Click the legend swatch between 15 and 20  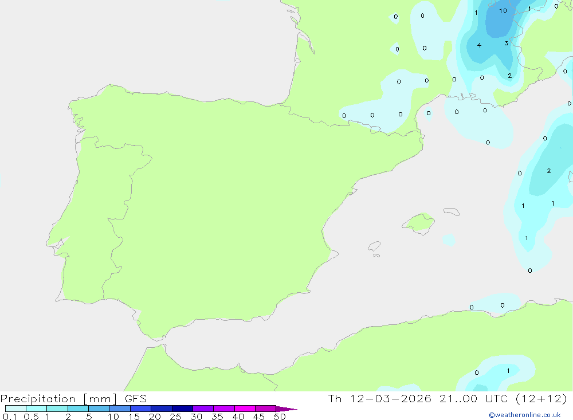pyautogui.click(x=140, y=409)
